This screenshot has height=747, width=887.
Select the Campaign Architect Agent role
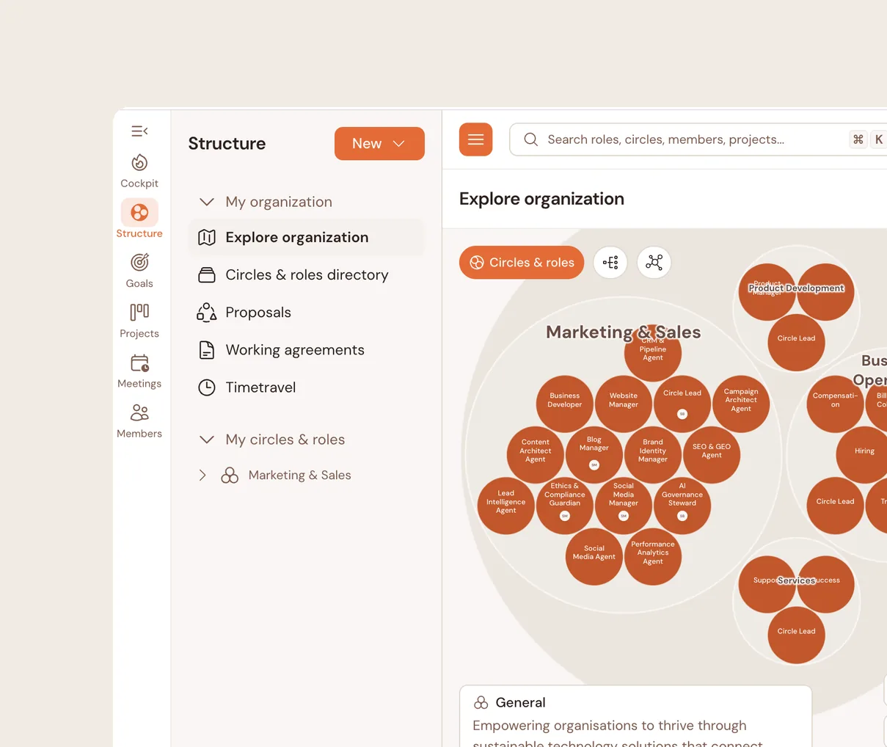click(741, 404)
